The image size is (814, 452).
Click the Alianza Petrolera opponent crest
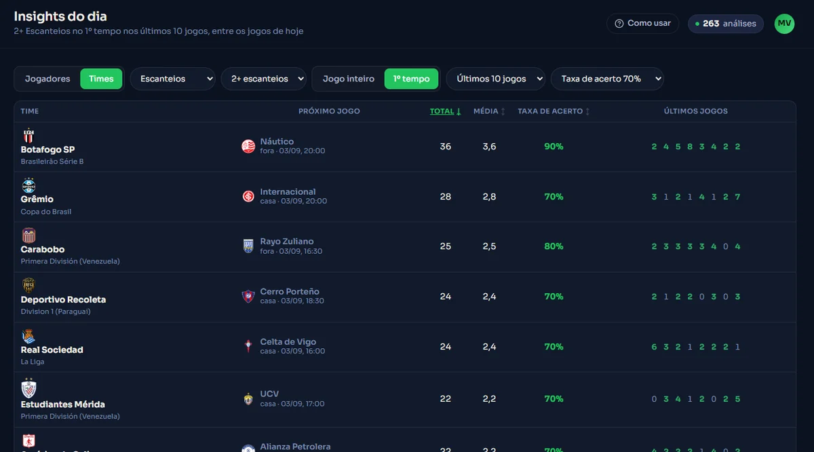(x=248, y=448)
